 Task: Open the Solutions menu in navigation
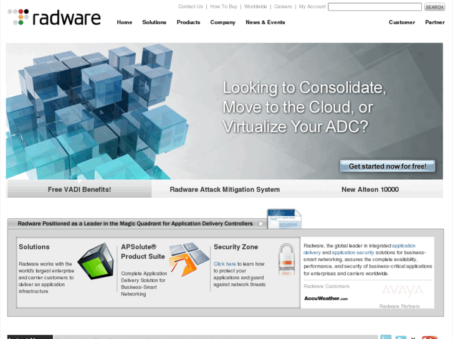coord(155,22)
